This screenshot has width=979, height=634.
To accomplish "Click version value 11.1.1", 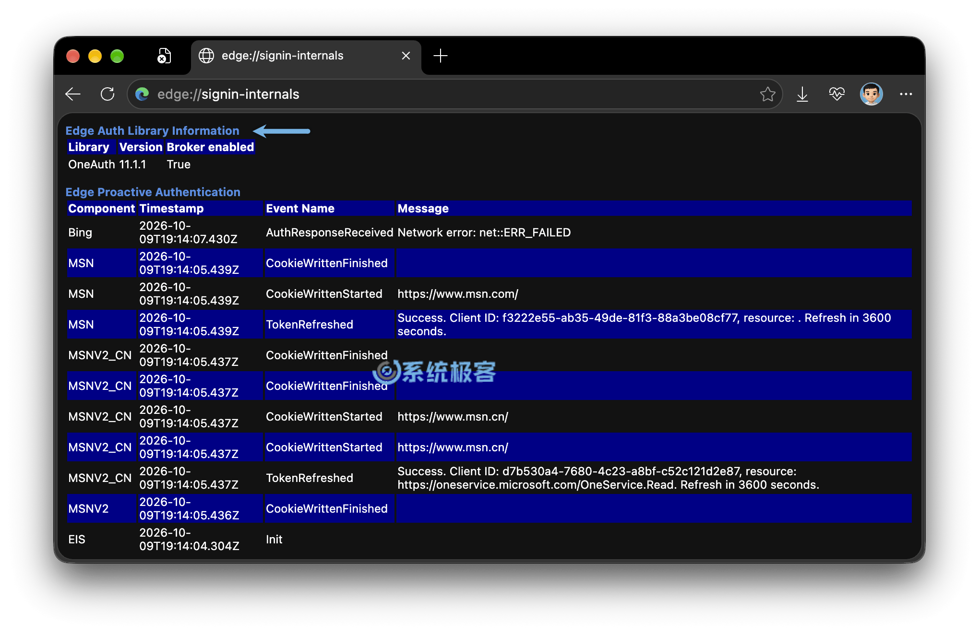I will coord(132,164).
